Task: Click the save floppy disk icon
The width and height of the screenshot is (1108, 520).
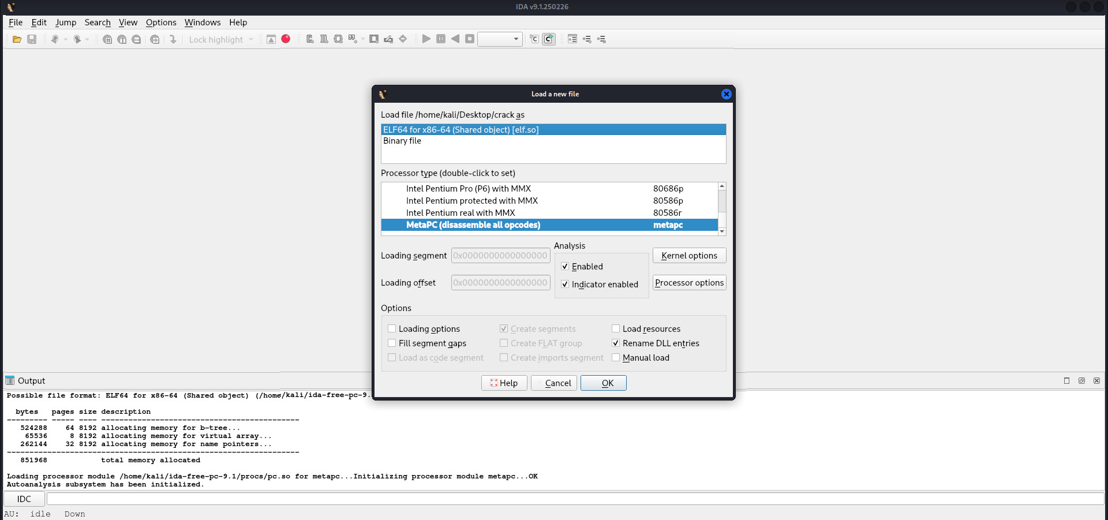Action: tap(32, 39)
